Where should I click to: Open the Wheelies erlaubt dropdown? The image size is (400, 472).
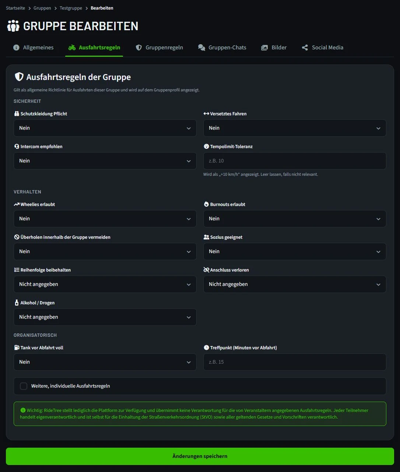coord(105,219)
